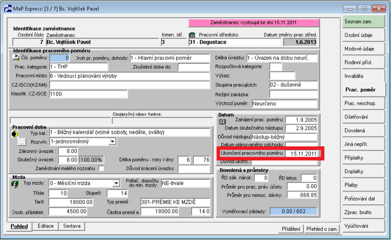Image resolution: width=391 pixels, height=240 pixels.
Task: Click the Skutečný úvazek 8.00 field
Action: tap(68, 160)
